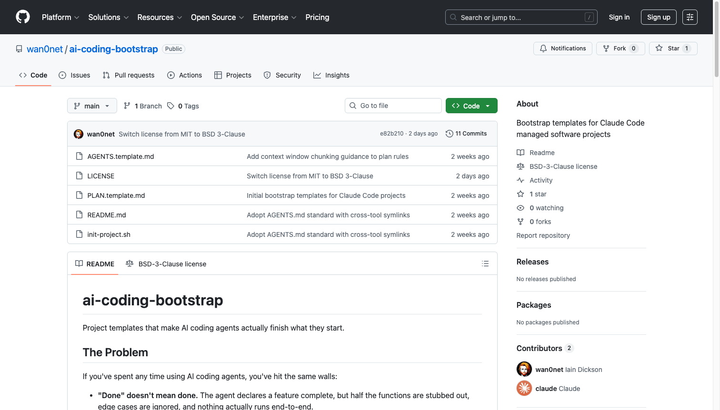Click the fork icon beside 0 forks
720x410 pixels.
[520, 221]
